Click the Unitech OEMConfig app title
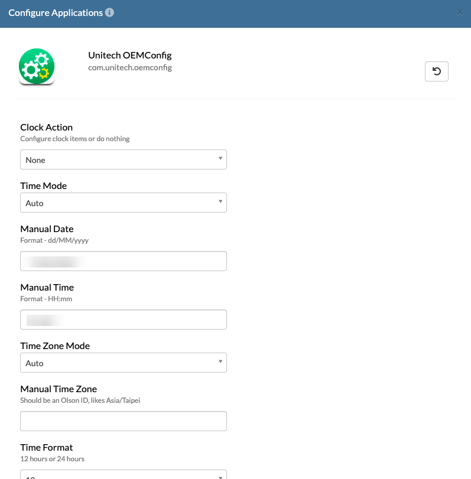 click(x=130, y=56)
